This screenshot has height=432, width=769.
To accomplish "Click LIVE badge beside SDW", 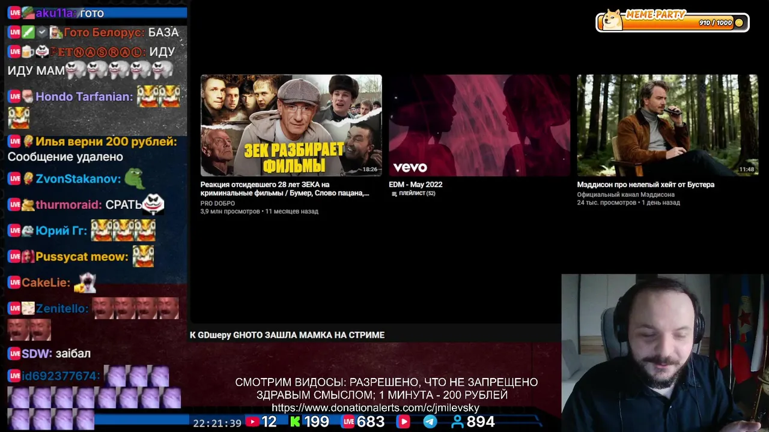I will point(14,354).
